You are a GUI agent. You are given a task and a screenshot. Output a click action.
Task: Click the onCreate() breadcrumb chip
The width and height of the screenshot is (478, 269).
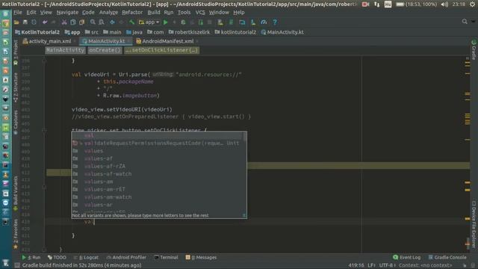click(105, 50)
